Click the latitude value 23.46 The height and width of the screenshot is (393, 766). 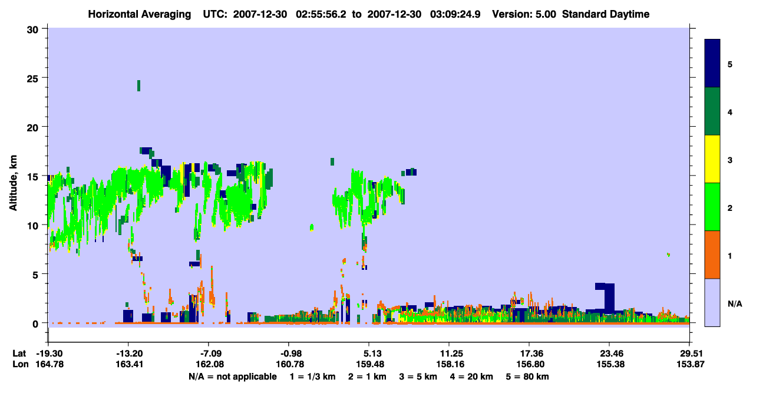tap(609, 354)
